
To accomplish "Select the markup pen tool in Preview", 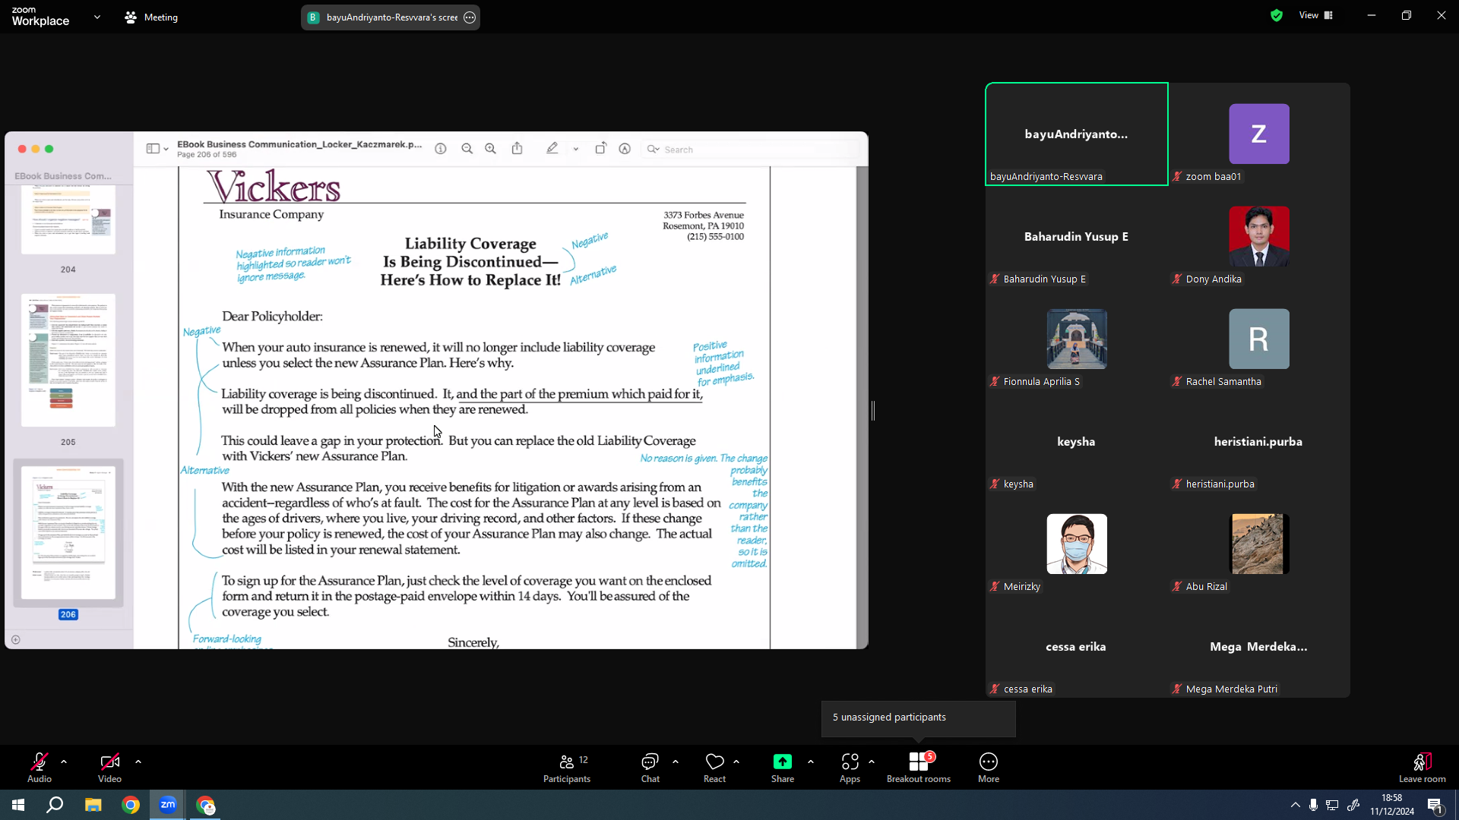I will 552,149.
